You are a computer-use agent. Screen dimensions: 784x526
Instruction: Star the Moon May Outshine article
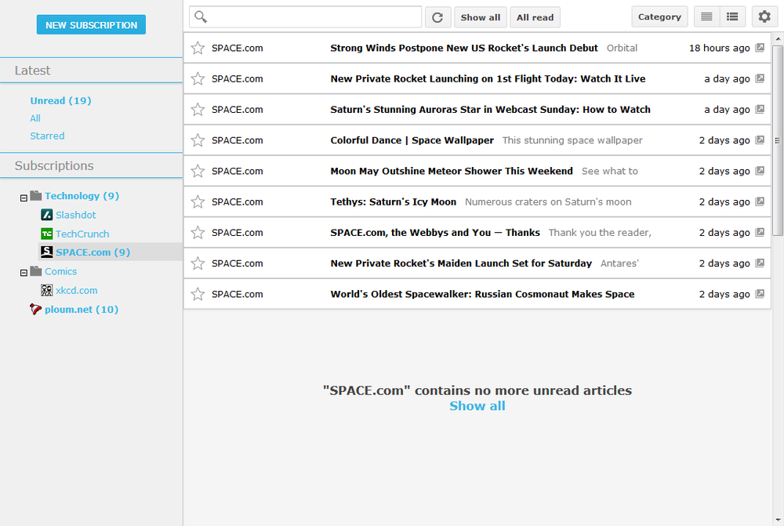coord(197,171)
